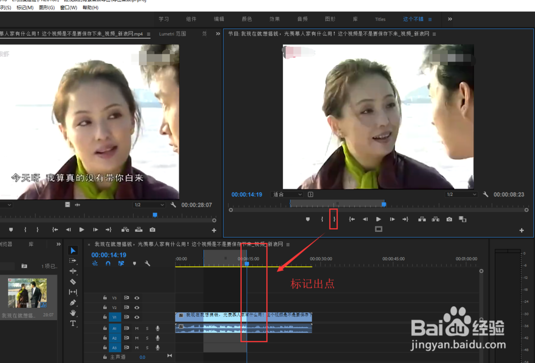
Task: Select the Pen tool
Action: coord(73,303)
